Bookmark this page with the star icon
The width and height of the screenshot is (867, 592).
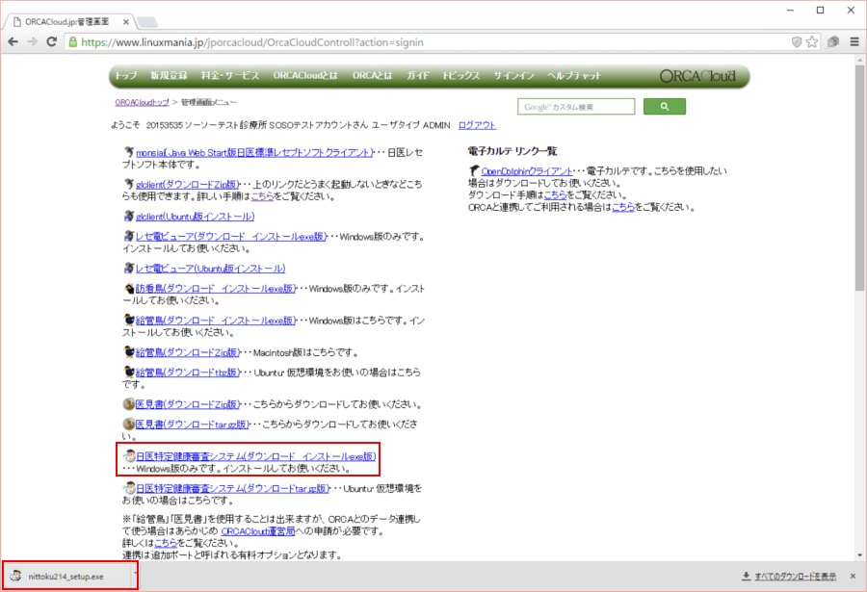click(x=812, y=42)
